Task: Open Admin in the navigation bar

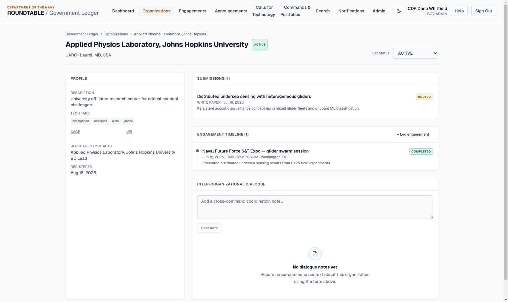Action: [379, 11]
